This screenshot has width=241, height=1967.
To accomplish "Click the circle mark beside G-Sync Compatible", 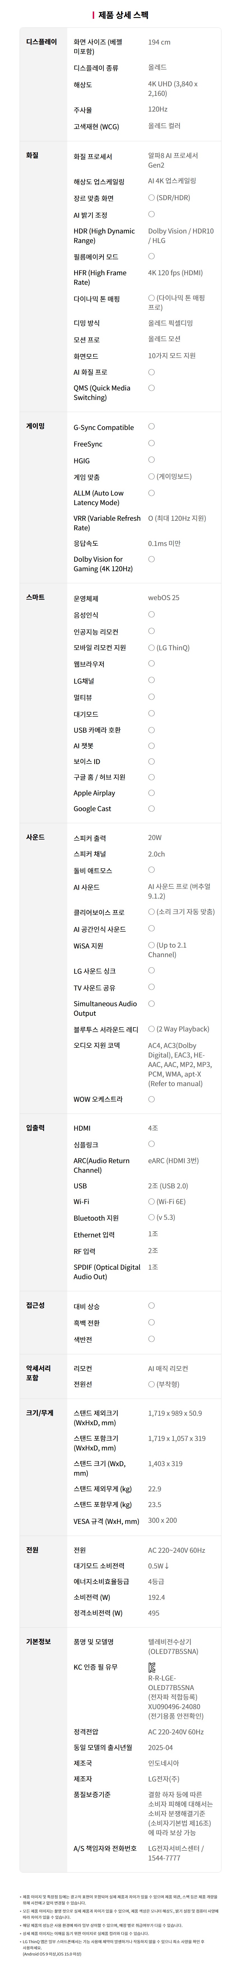I will coord(151,427).
